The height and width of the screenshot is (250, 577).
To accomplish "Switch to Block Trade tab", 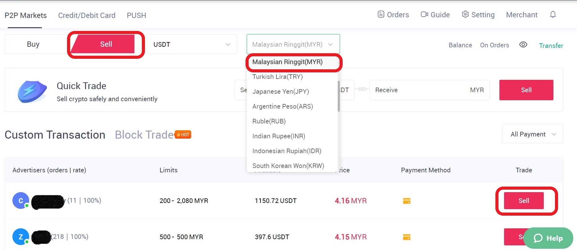I will point(144,135).
